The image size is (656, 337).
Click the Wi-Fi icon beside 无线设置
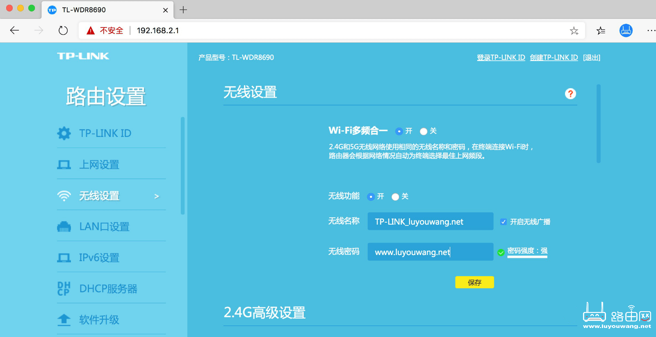64,196
